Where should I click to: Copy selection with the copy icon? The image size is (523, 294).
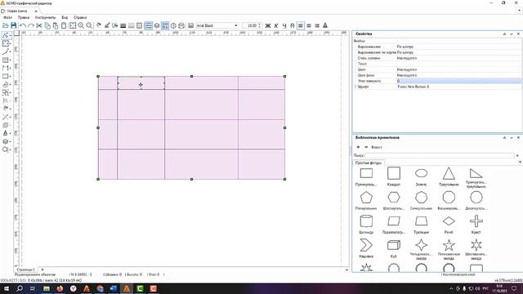[x=47, y=25]
